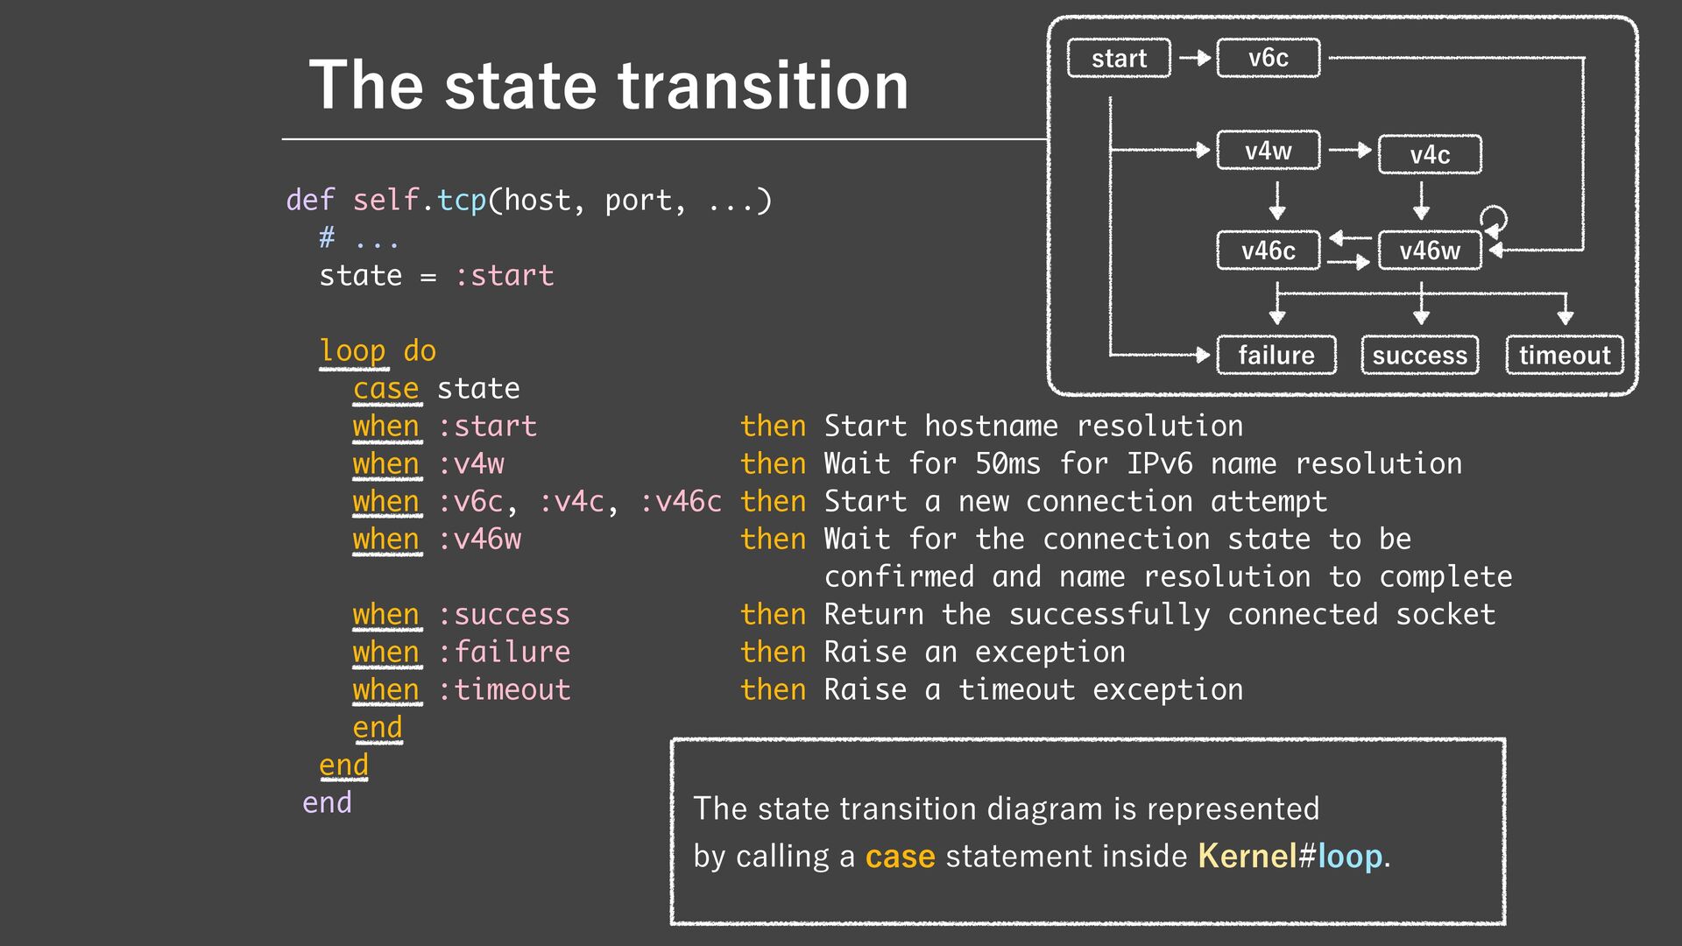Click the v46w state box

(x=1429, y=251)
